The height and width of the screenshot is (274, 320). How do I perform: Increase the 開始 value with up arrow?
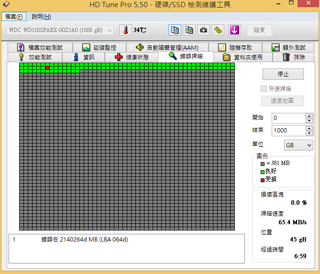[309, 116]
